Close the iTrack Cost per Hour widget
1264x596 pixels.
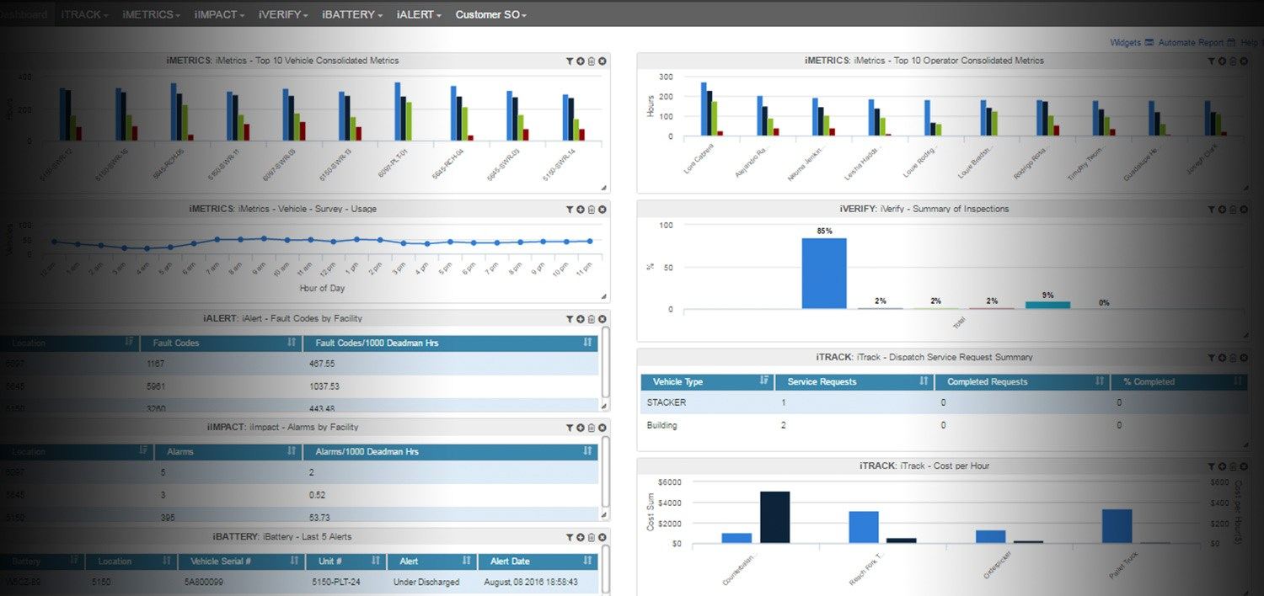point(1244,466)
